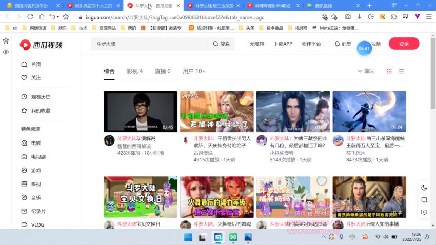Image resolution: width=436 pixels, height=245 pixels.
Task: Open video title 千仞雪长出男人喉结
Action: (x=222, y=141)
